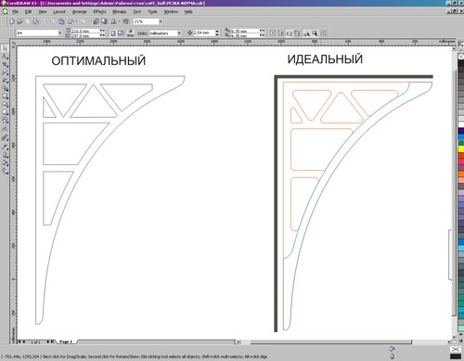The height and width of the screenshot is (361, 464).
Task: Click the New document icon
Action: (x=12, y=21)
